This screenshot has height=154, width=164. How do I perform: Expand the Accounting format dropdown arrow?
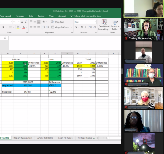pyautogui.click(x=79, y=27)
